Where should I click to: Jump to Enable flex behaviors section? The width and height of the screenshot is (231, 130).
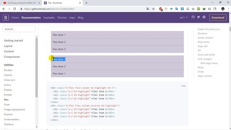[x=209, y=29]
